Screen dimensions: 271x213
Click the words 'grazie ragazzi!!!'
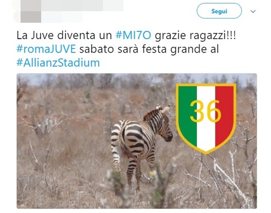pyautogui.click(x=196, y=35)
